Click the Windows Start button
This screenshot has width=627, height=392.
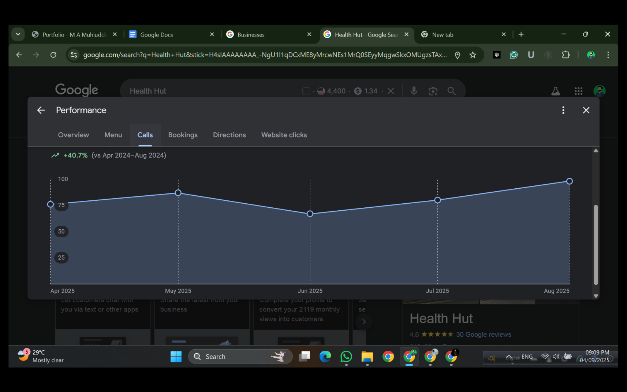click(x=176, y=357)
